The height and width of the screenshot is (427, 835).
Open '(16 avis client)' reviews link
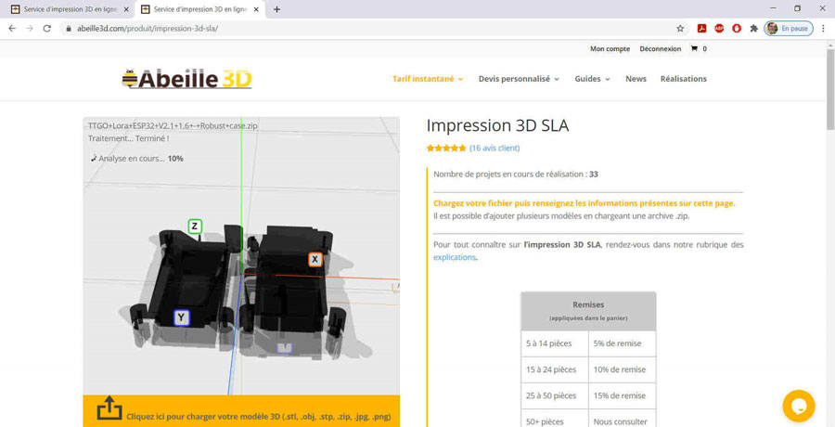pos(495,149)
